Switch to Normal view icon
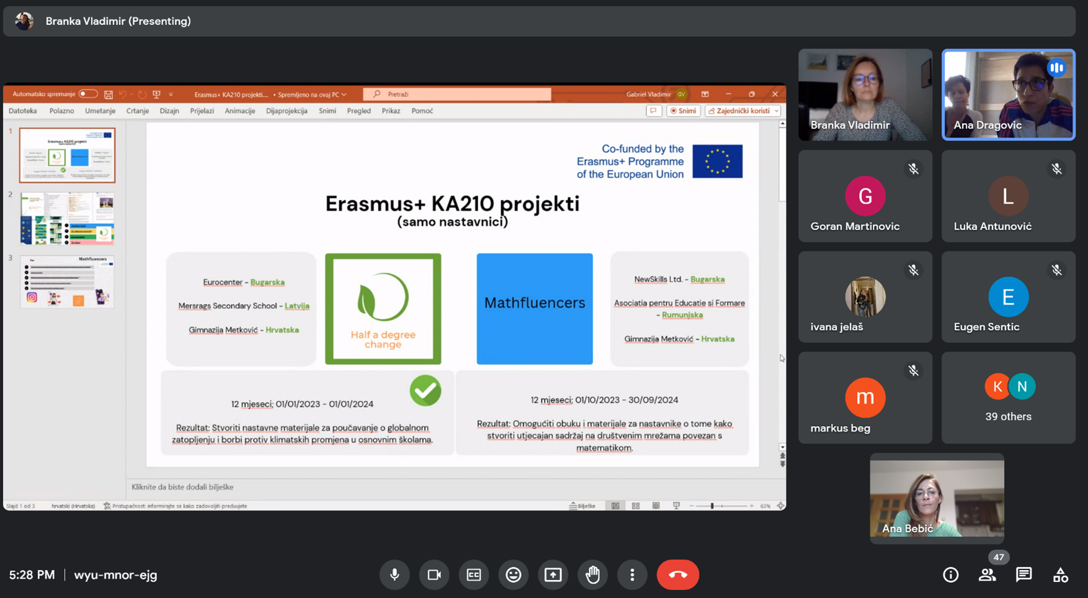 pyautogui.click(x=615, y=506)
